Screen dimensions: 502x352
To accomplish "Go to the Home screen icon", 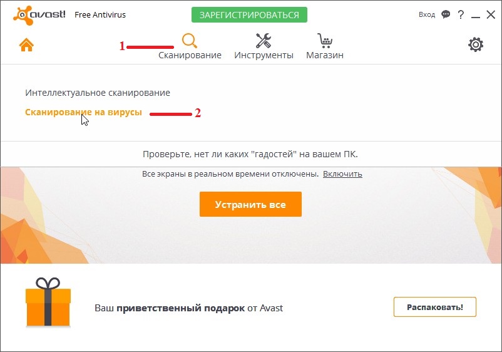I will click(26, 45).
